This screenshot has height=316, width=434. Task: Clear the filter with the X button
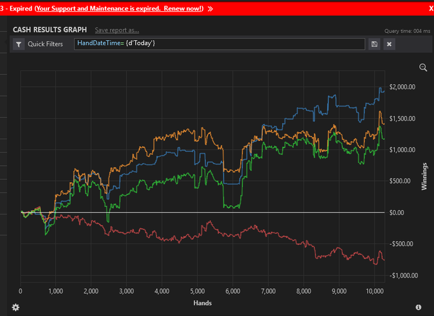point(389,44)
